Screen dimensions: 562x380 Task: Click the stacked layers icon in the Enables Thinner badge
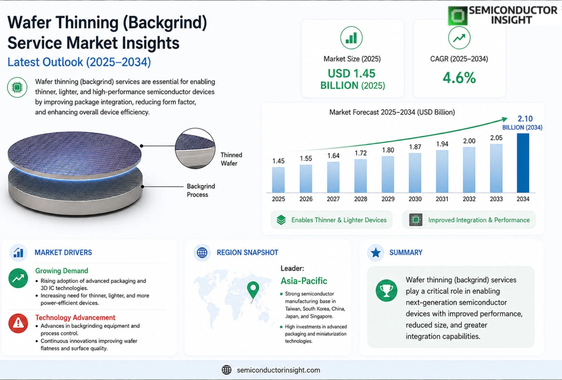281,220
